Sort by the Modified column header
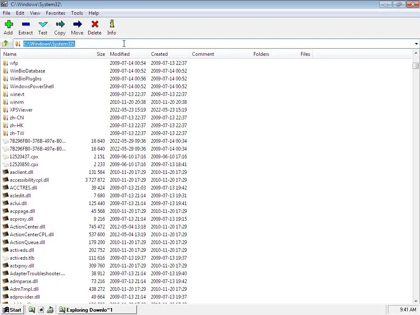 tap(128, 54)
